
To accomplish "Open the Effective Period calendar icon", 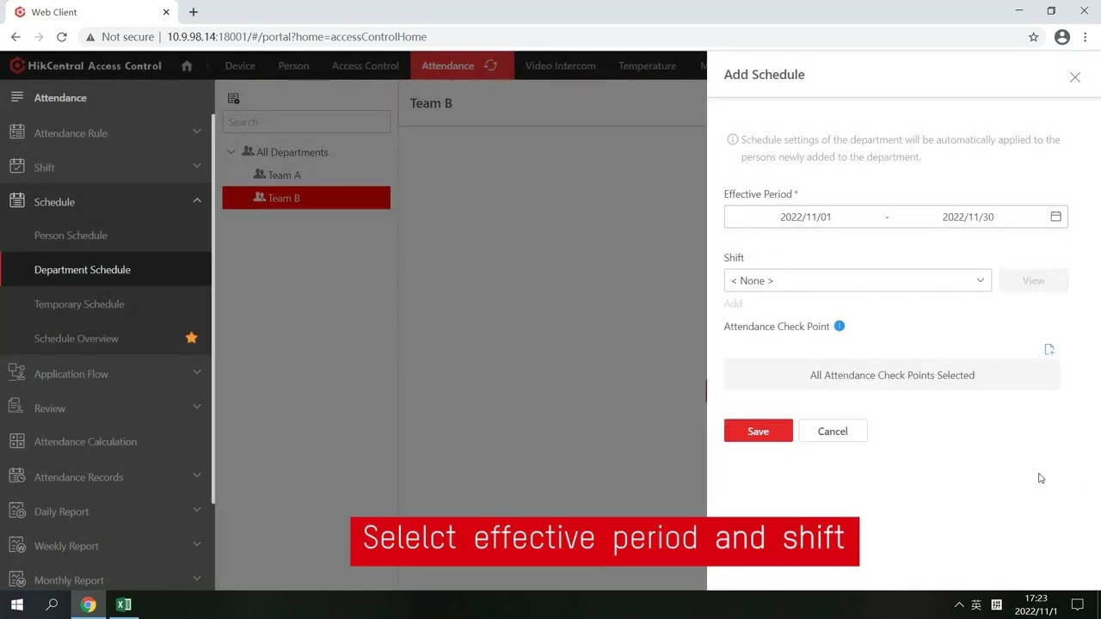I will [x=1055, y=217].
